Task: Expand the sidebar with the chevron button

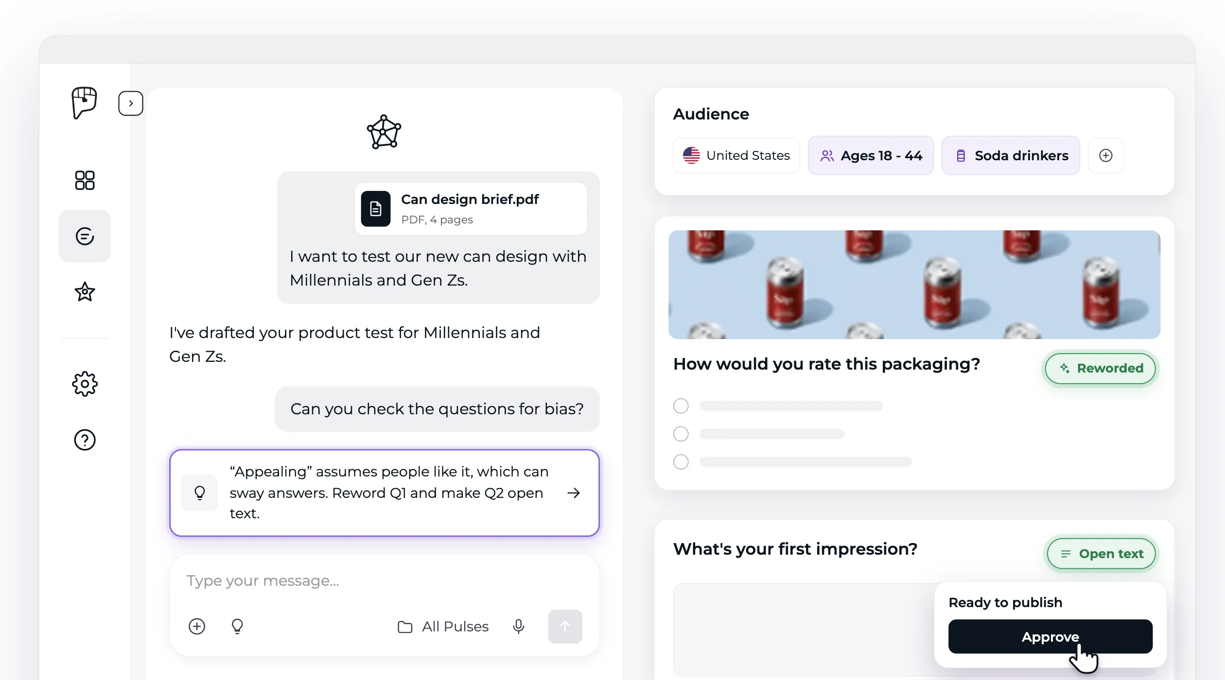Action: tap(130, 103)
